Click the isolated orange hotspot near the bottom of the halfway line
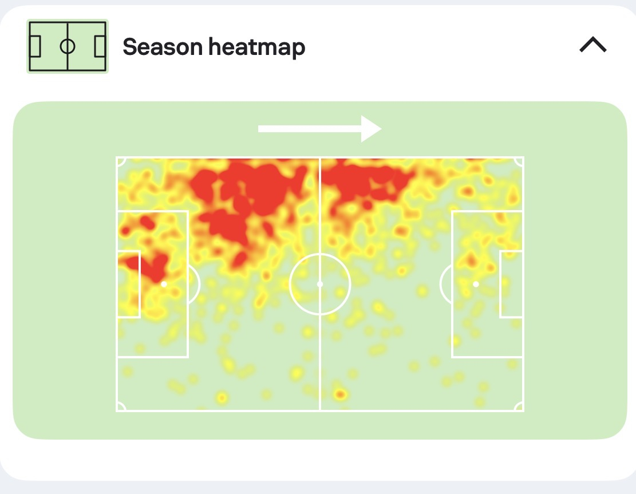This screenshot has width=636, height=494. 340,394
